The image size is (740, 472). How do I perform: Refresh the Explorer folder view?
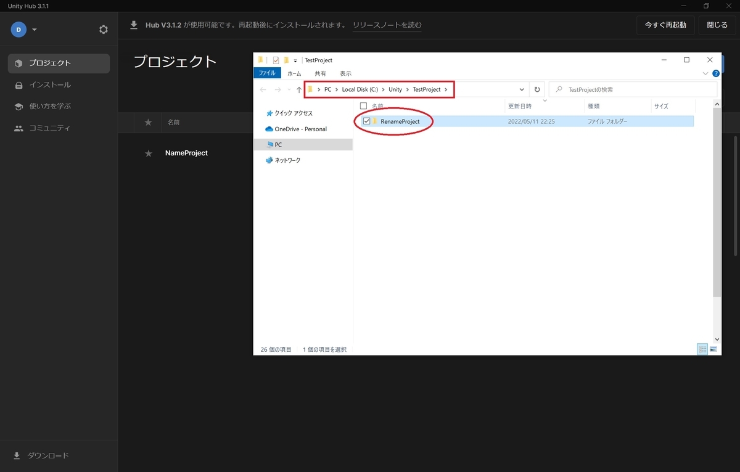click(537, 89)
